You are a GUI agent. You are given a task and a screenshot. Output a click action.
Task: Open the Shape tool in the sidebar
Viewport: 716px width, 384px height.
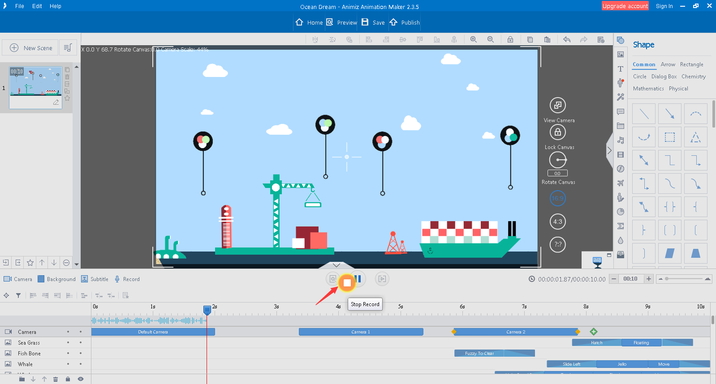pyautogui.click(x=621, y=40)
